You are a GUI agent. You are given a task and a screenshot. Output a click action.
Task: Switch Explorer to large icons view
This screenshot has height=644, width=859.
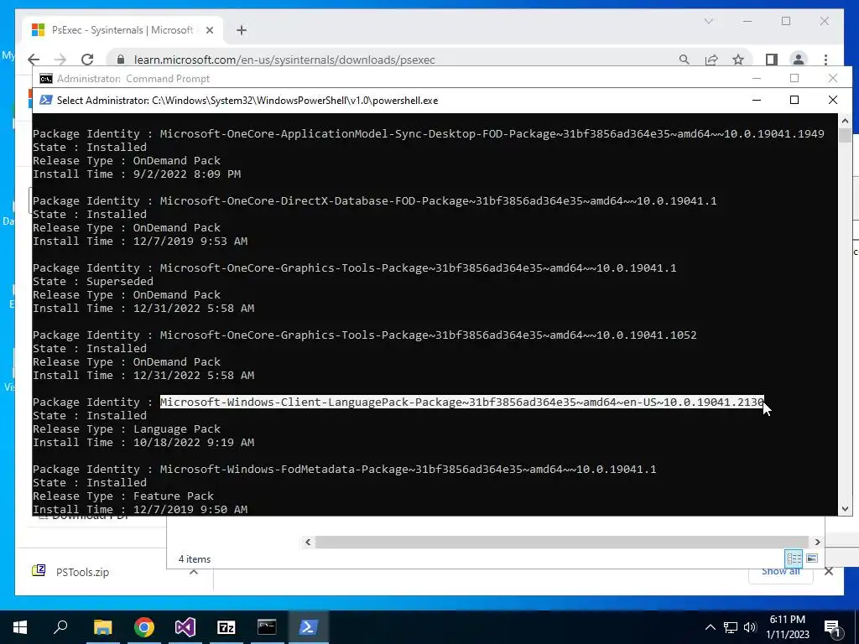tap(812, 558)
